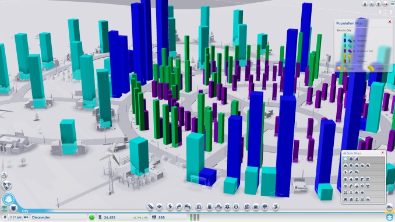Open the Water faucet menu

coord(179,207)
